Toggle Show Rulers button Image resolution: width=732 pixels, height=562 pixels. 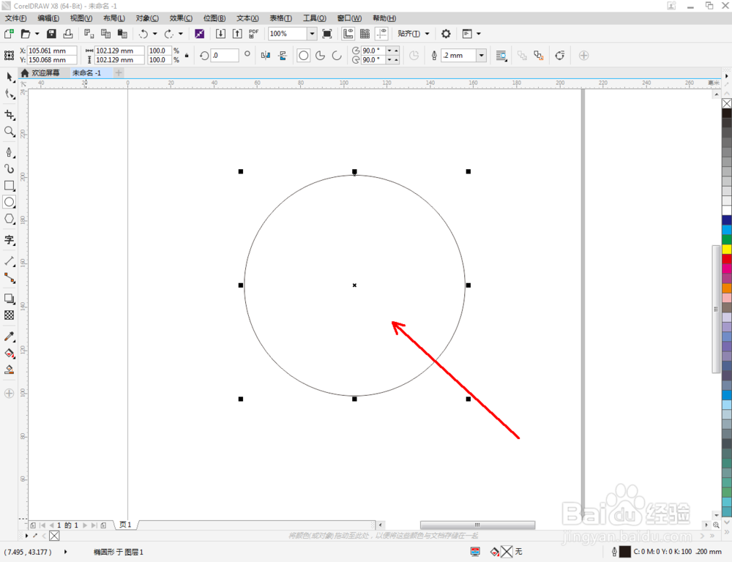(x=348, y=34)
